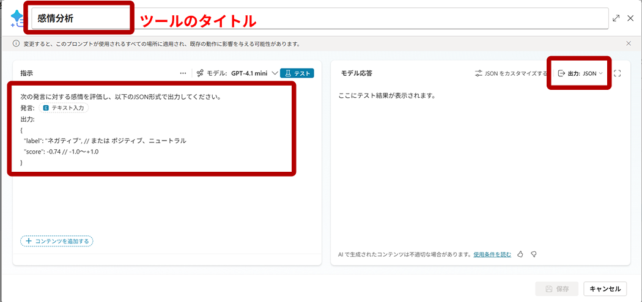Click the thumbs down feedback icon

533,254
